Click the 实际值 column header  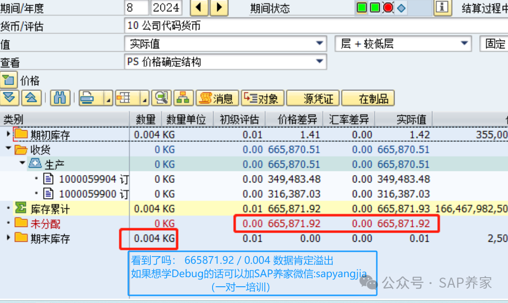pyautogui.click(x=403, y=120)
